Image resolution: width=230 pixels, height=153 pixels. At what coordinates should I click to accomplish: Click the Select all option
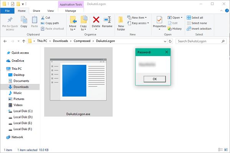(195, 18)
